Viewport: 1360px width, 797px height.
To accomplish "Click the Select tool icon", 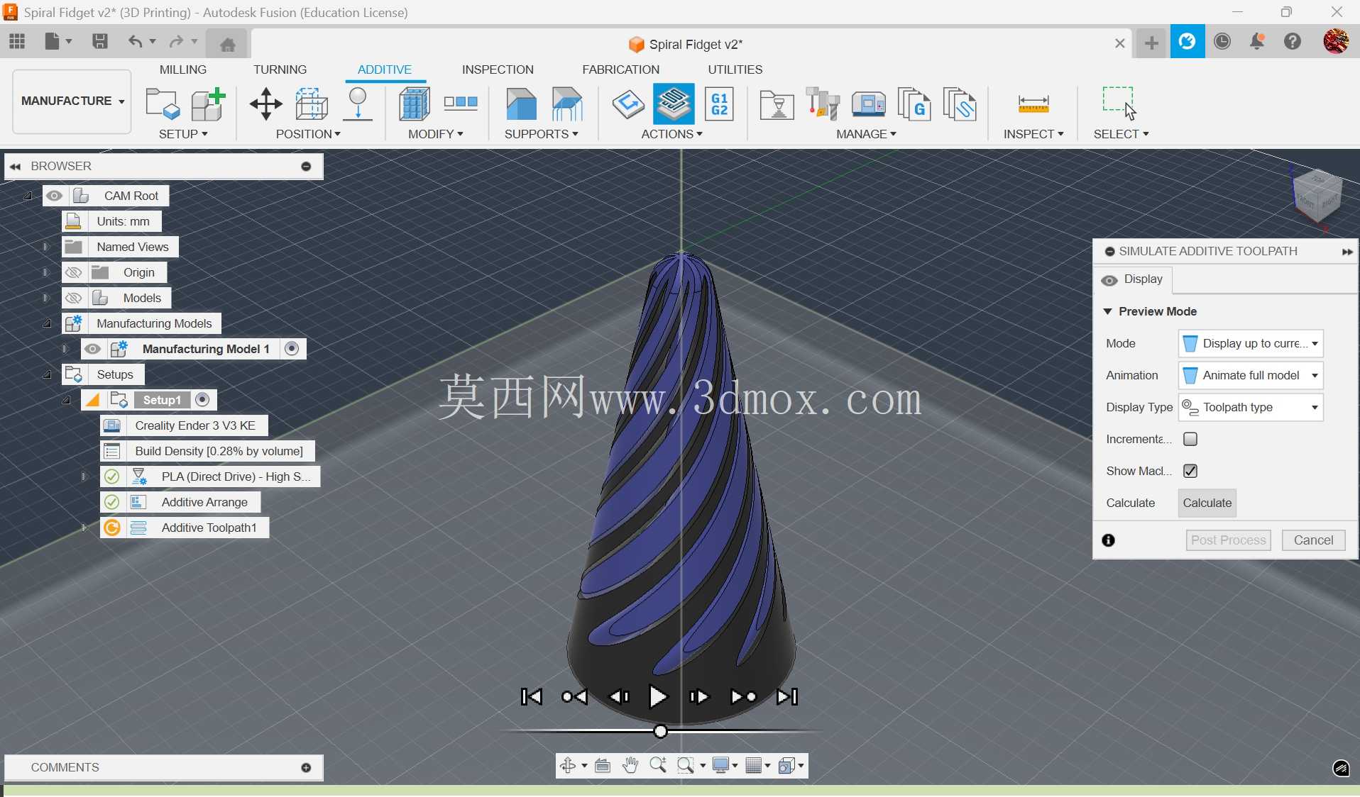I will click(1119, 104).
